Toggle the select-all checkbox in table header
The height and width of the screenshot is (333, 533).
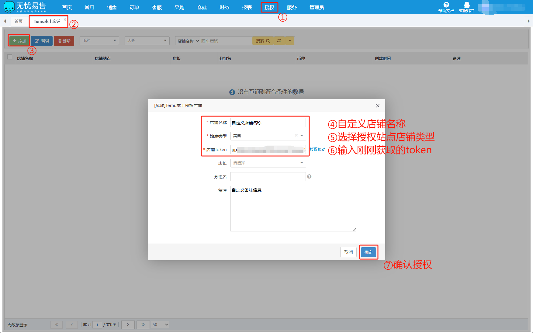10,57
